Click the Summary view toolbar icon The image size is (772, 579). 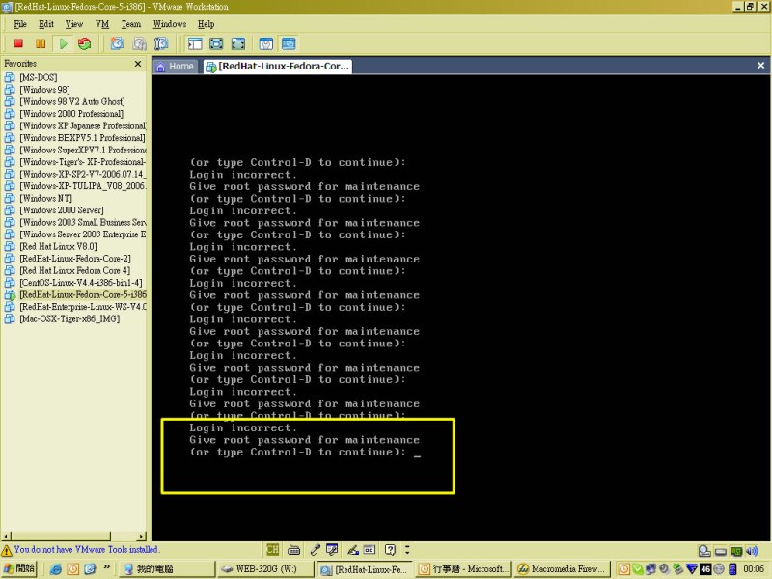tap(266, 43)
